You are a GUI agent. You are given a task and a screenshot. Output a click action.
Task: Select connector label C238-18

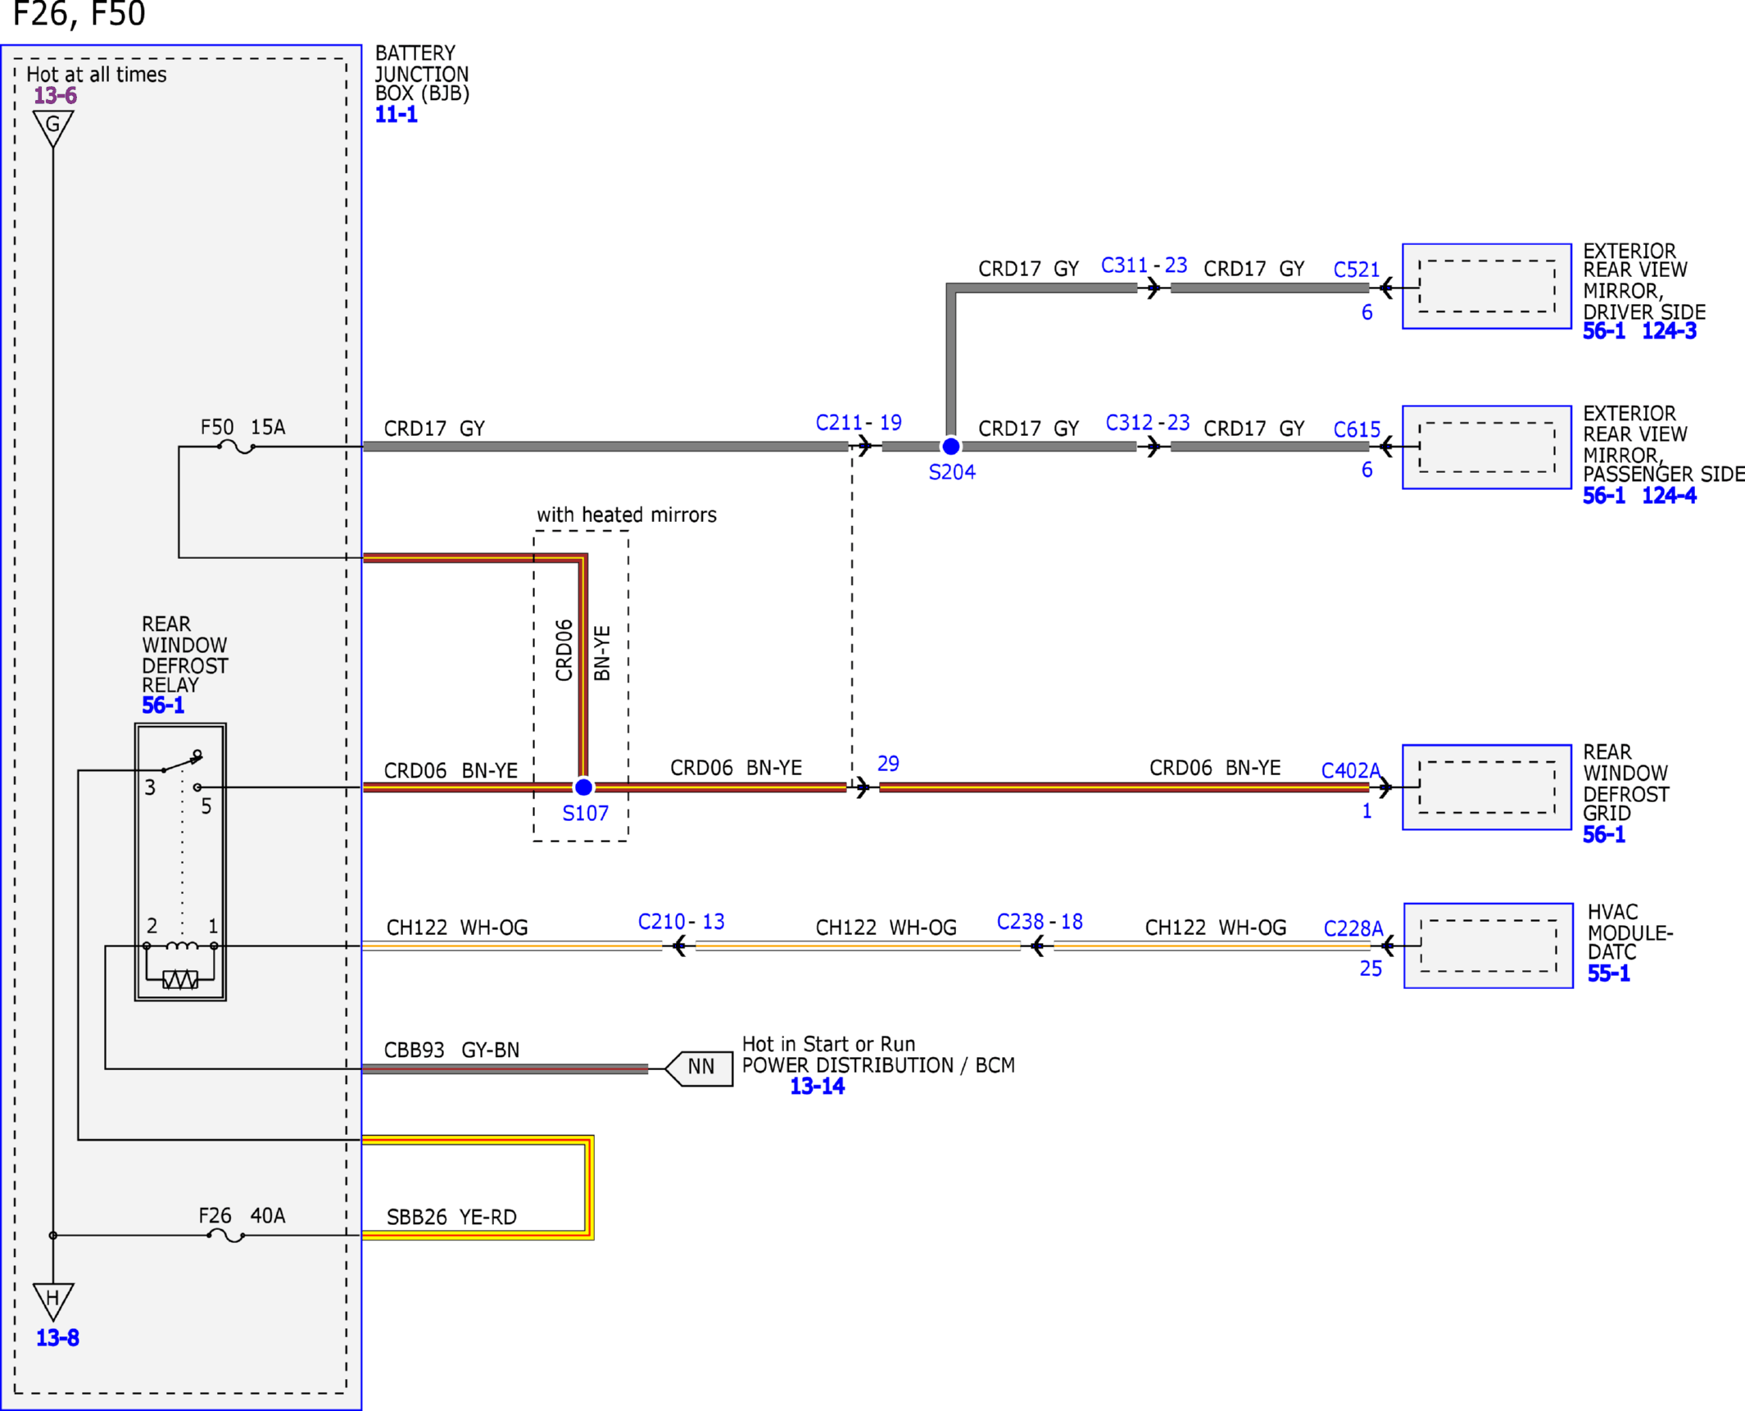1040,922
